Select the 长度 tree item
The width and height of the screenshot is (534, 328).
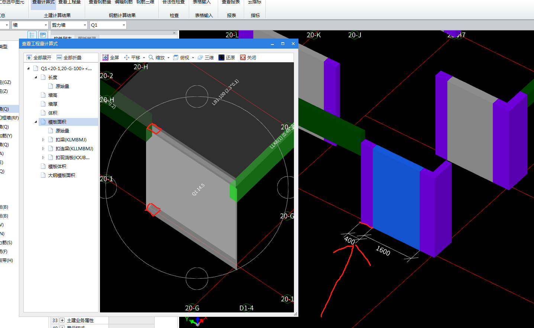point(53,77)
